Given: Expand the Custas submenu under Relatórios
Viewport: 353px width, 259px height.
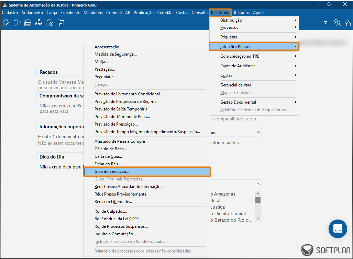Looking at the screenshot, I should click(254, 75).
